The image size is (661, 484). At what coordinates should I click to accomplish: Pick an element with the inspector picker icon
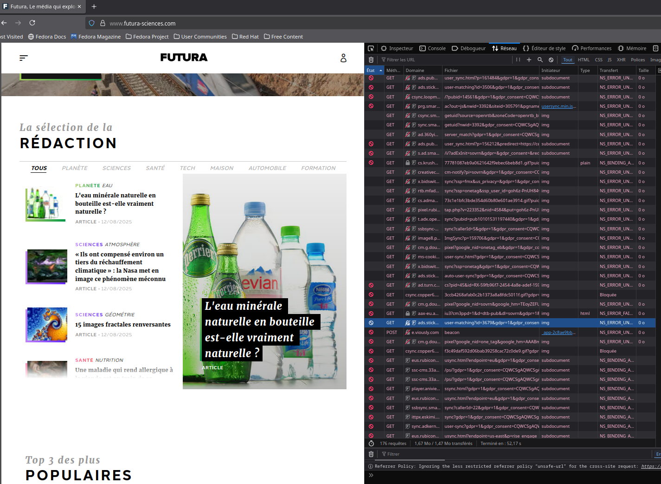click(371, 48)
